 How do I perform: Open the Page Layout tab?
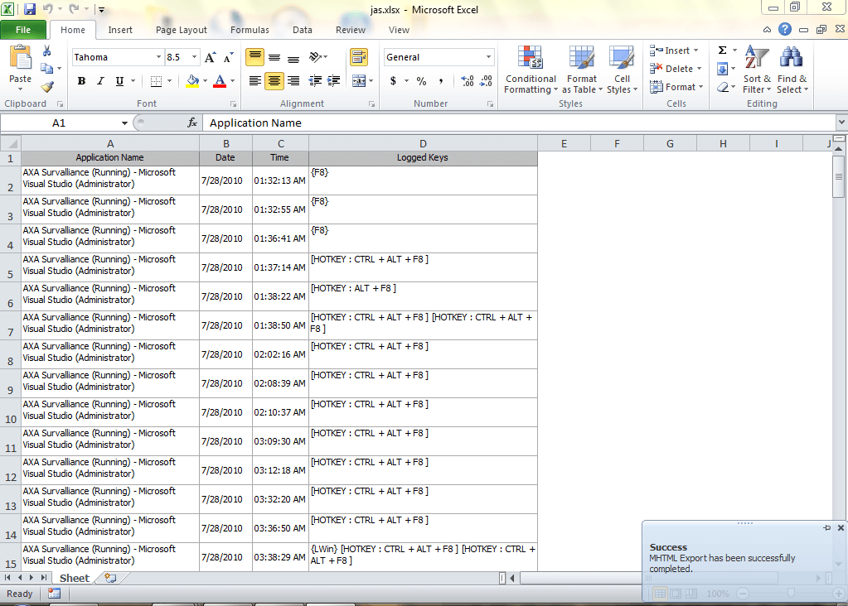(182, 30)
